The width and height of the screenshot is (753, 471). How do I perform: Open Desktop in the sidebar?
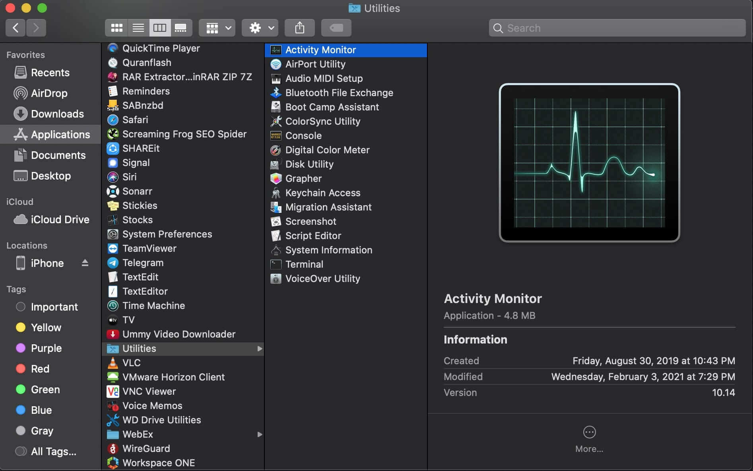(x=50, y=176)
